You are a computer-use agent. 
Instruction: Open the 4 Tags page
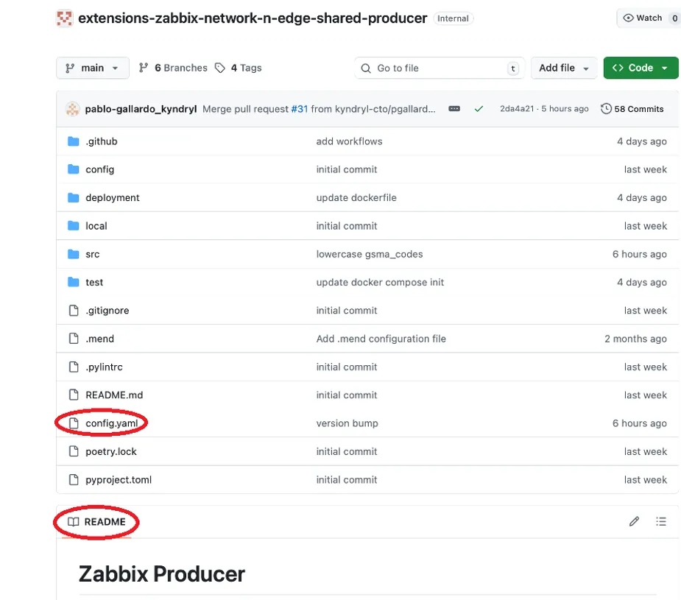click(239, 68)
